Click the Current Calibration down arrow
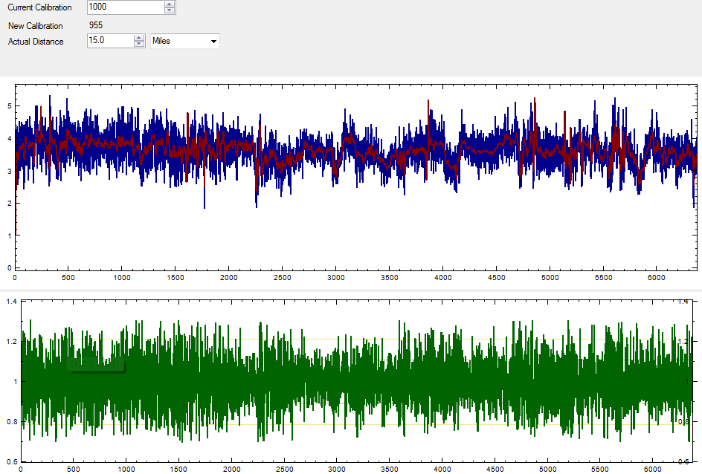Viewport: 702px width, 474px height. [170, 10]
